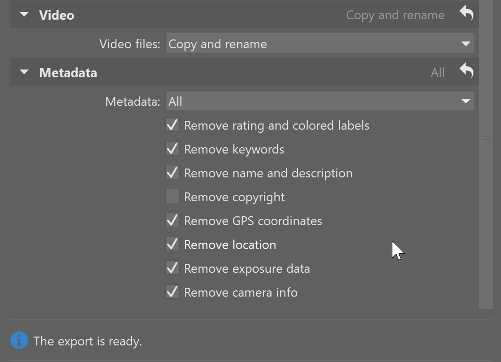Click the Metadata section header title

pos(68,73)
